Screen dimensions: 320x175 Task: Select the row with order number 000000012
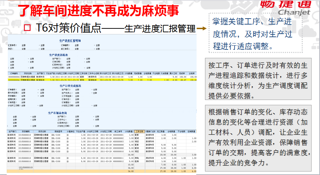tap(102, 161)
